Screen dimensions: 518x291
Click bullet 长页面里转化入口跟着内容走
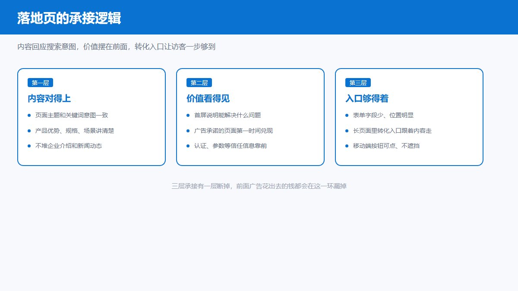392,131
